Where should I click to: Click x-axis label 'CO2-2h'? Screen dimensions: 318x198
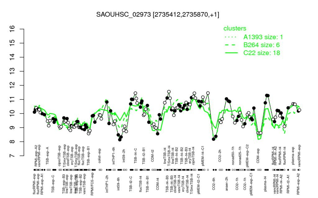(220, 156)
